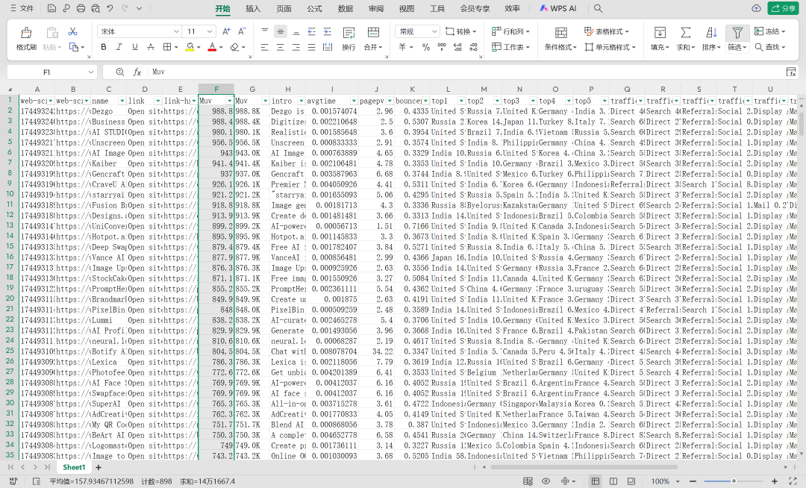This screenshot has width=806, height=488.
Task: Click column K header
Action: [412, 89]
